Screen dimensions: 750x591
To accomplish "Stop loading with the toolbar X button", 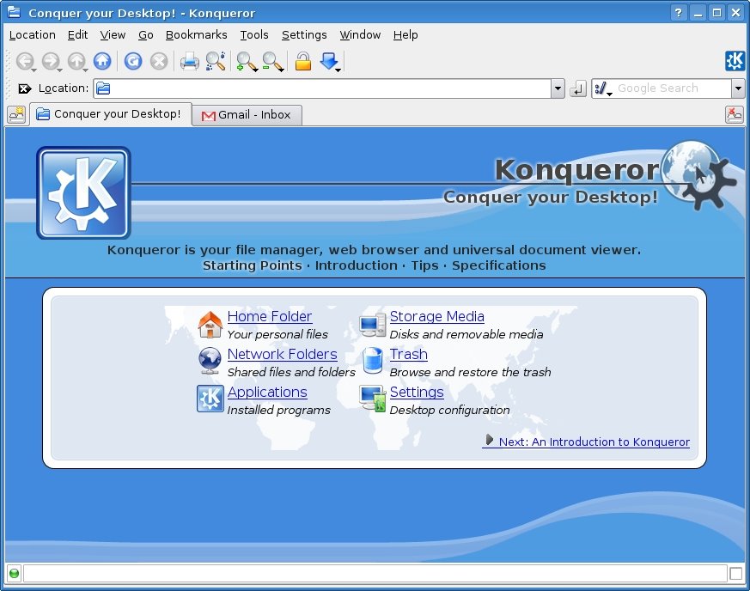I will pos(159,61).
